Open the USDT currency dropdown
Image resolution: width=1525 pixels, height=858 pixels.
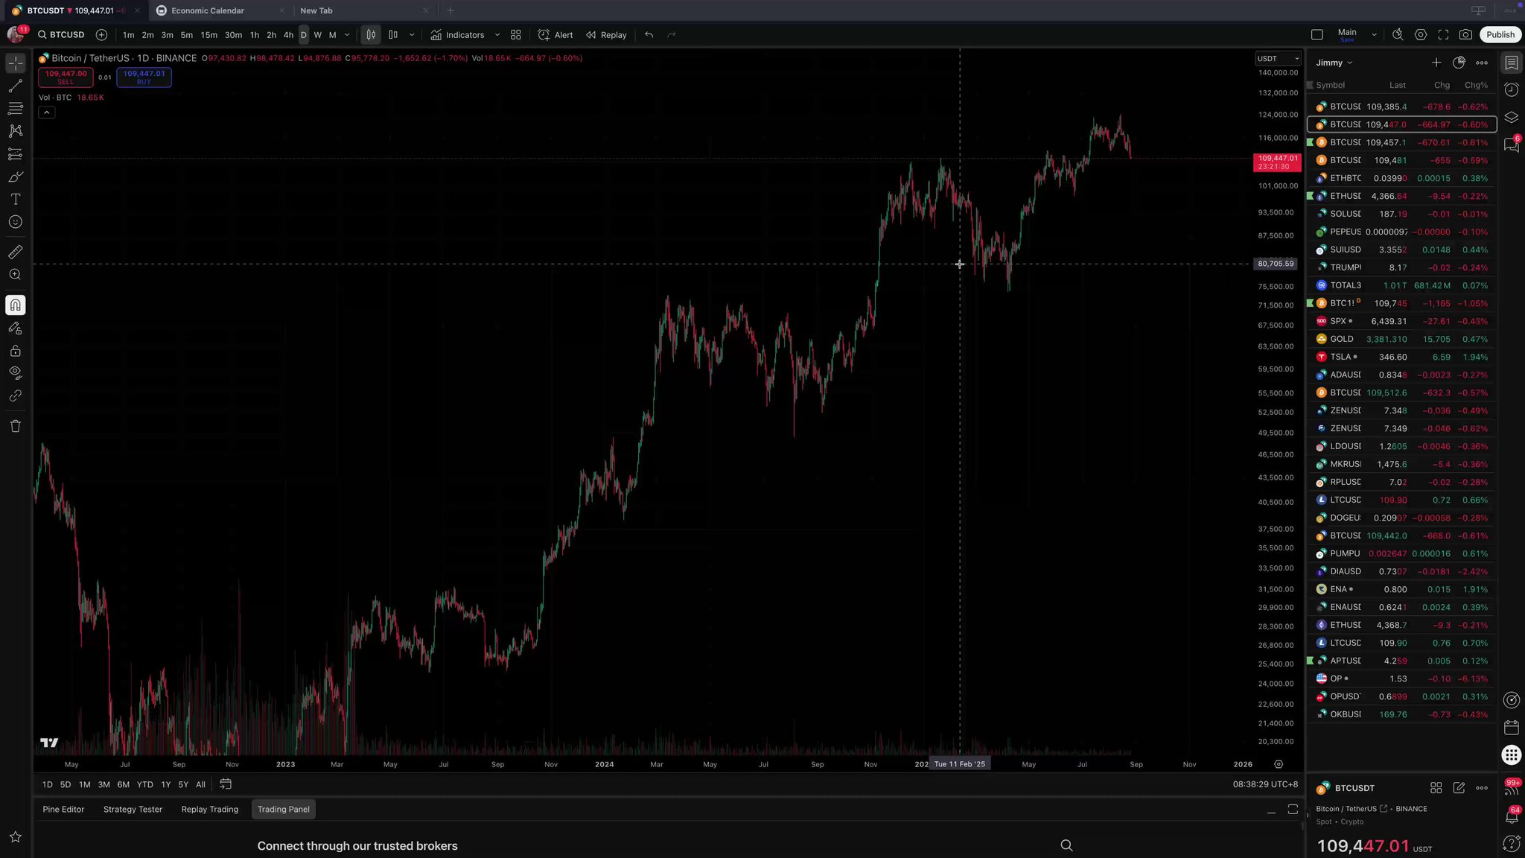click(x=1278, y=59)
